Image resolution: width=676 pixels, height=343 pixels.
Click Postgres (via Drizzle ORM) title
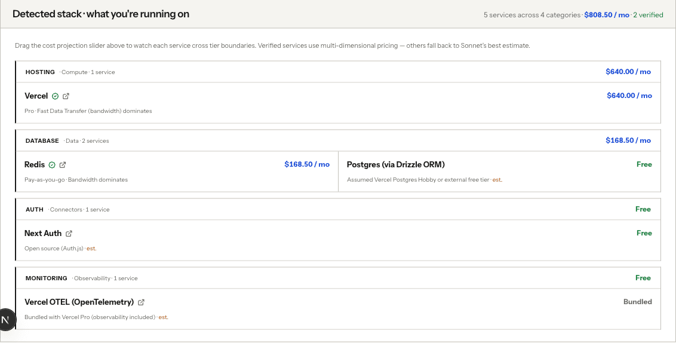(396, 164)
